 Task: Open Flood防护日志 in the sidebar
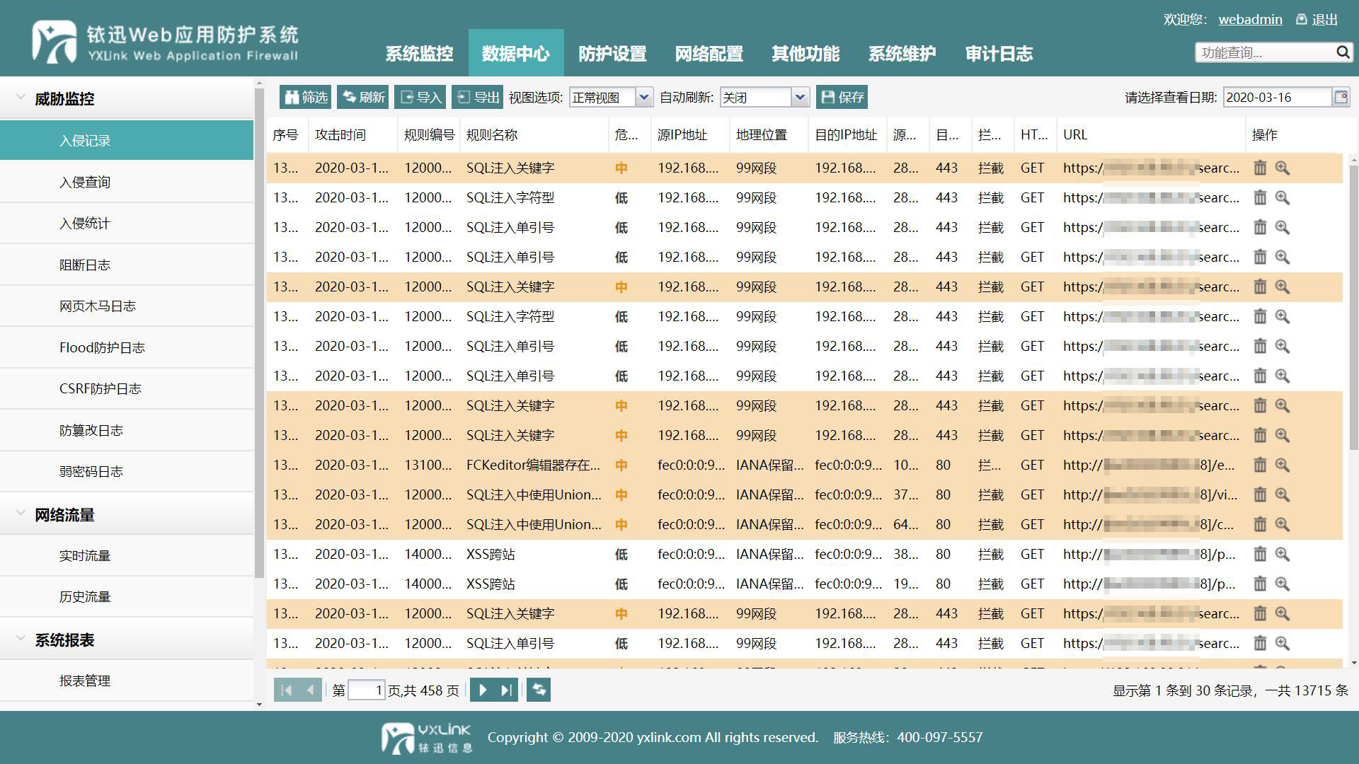[x=127, y=347]
